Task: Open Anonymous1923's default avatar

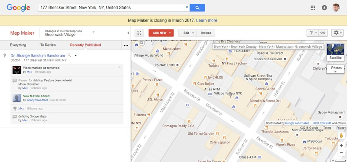Action: click(x=16, y=98)
